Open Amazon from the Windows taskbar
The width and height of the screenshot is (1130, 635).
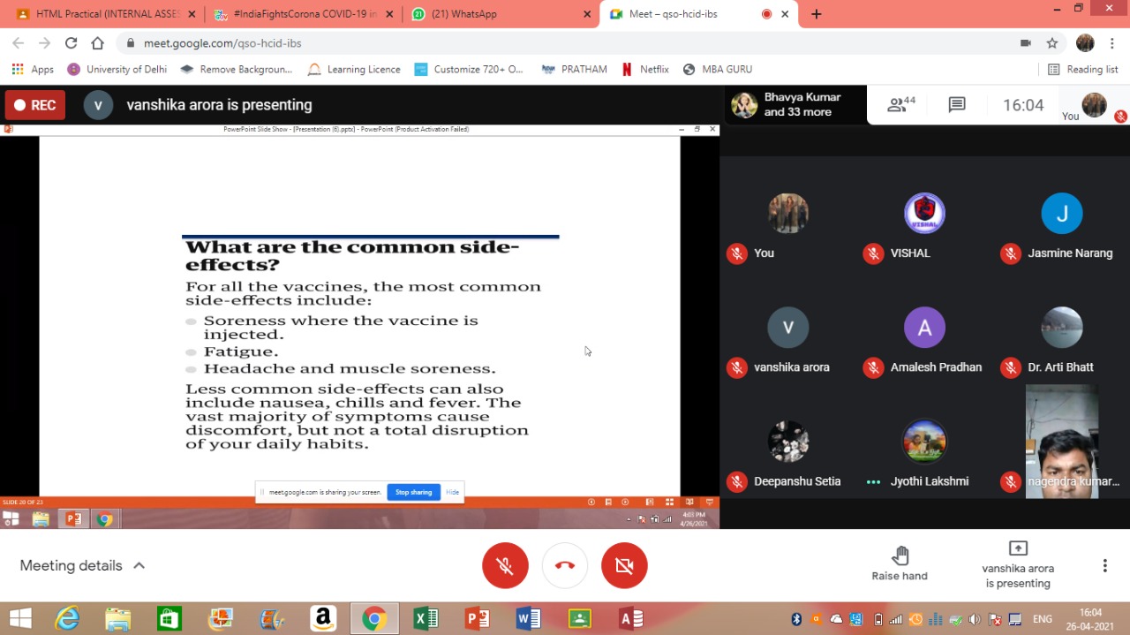point(323,618)
